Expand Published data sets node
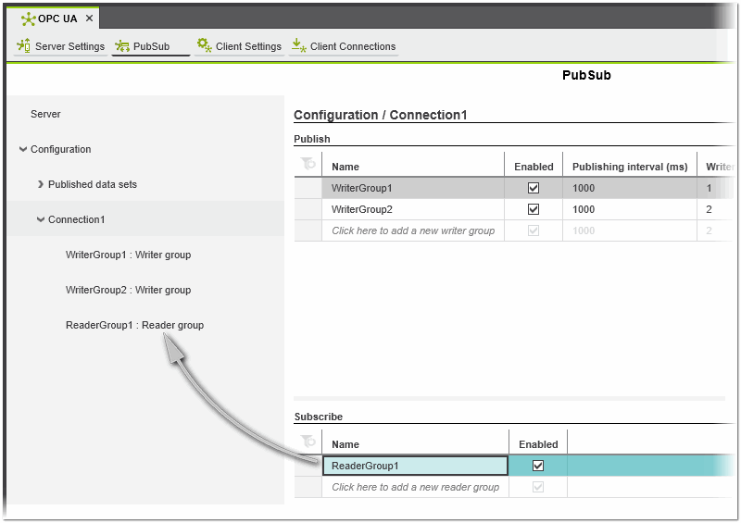This screenshot has height=523, width=741. coord(41,184)
